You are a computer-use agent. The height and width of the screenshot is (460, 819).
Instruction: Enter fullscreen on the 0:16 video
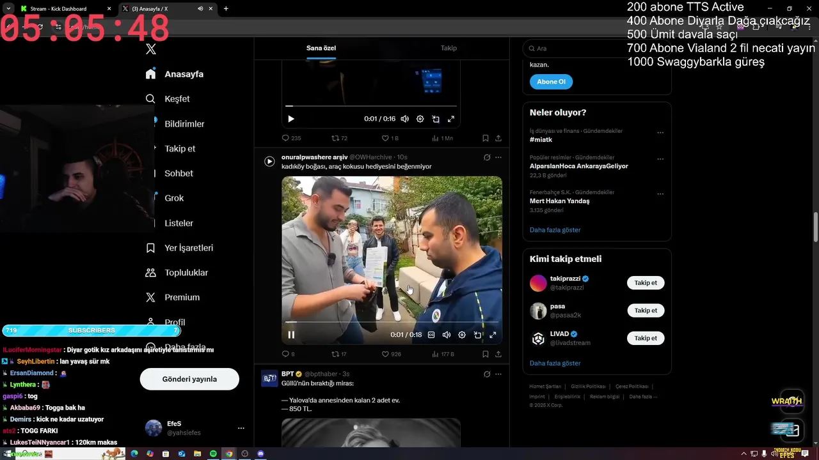(x=451, y=119)
